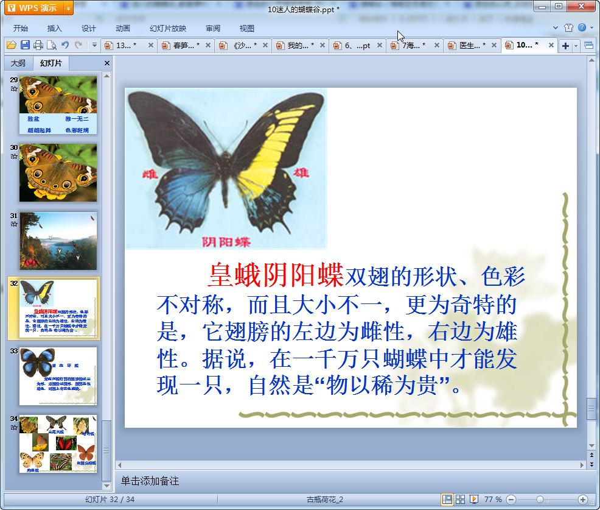Open the 幻灯片放映 ribbon tab

pos(168,29)
